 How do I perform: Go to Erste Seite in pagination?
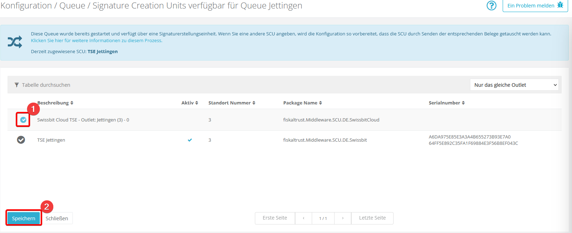point(275,218)
